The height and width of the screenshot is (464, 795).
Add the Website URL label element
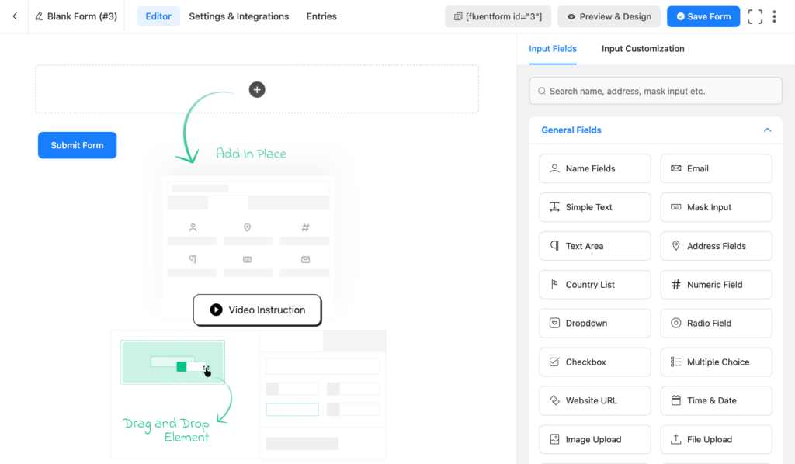pyautogui.click(x=592, y=400)
